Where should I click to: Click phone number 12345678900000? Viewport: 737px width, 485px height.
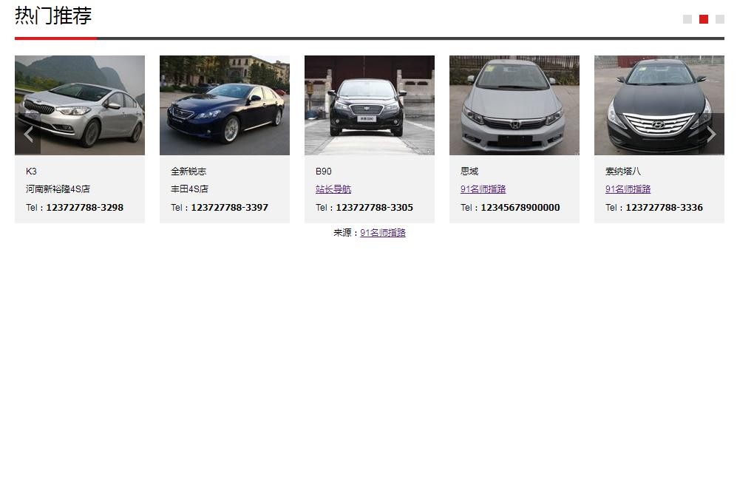[x=520, y=207]
